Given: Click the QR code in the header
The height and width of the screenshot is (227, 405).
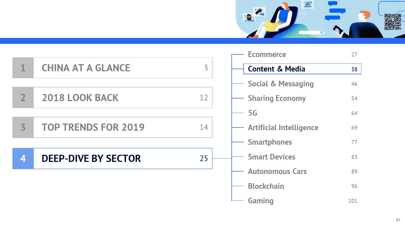Looking at the screenshot, I should coord(393,22).
